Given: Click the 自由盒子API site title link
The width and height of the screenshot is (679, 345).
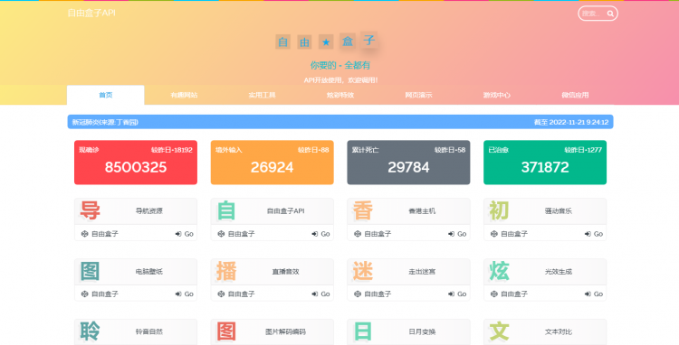Looking at the screenshot, I should 91,13.
